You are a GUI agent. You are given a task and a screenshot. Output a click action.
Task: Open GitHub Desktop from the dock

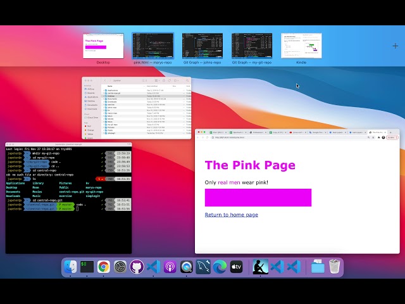137,267
